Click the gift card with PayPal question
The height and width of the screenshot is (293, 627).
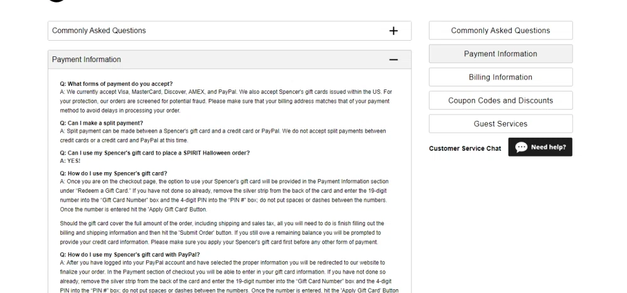[130, 255]
